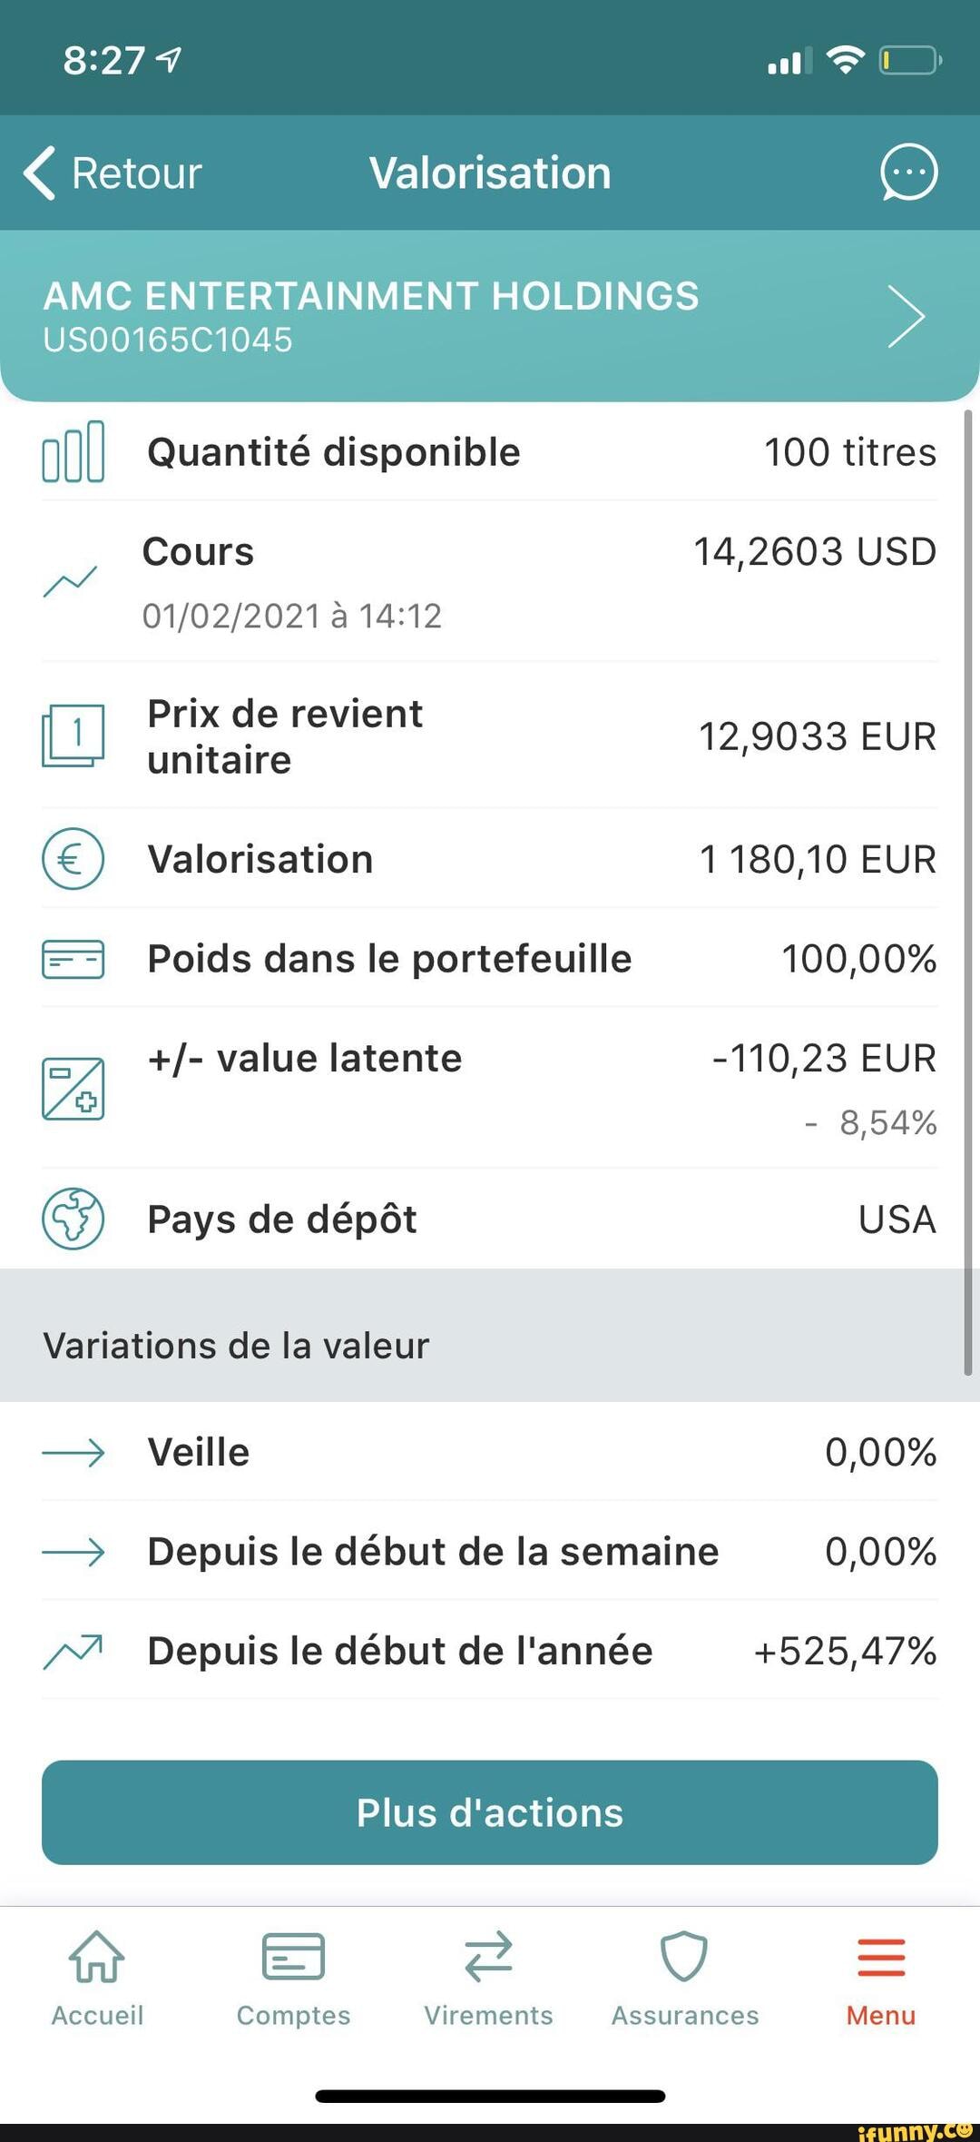The width and height of the screenshot is (980, 2142).
Task: Tap the Depuis le début de l'année row
Action: pyautogui.click(x=490, y=1650)
